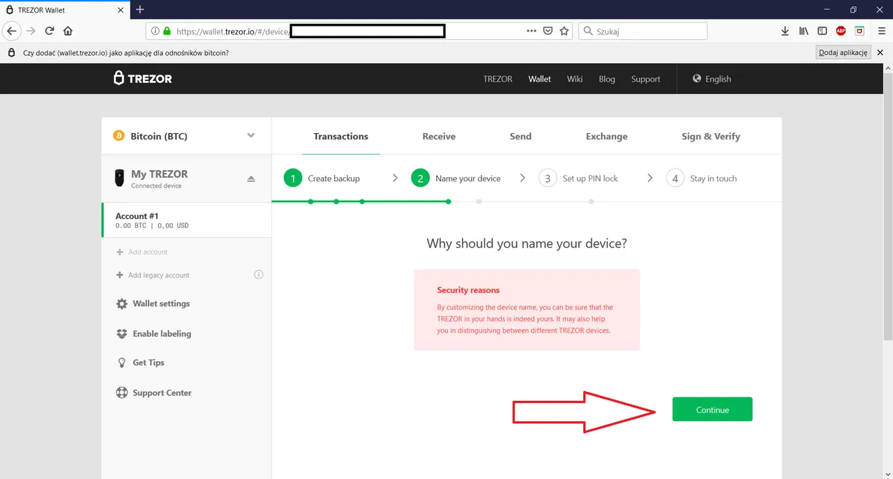Open Wiki from the top navigation

575,79
